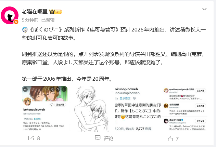Click the repost share icon
Screen dimensions: 216x147
pos(31,138)
